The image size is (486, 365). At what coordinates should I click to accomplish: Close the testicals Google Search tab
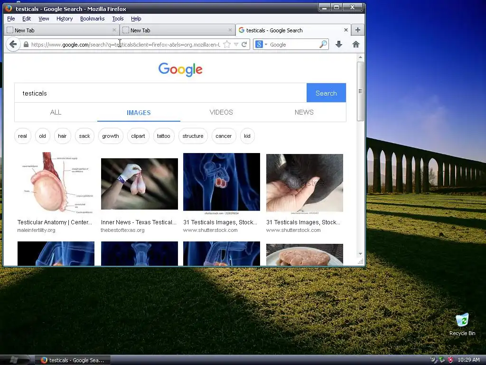(x=346, y=30)
